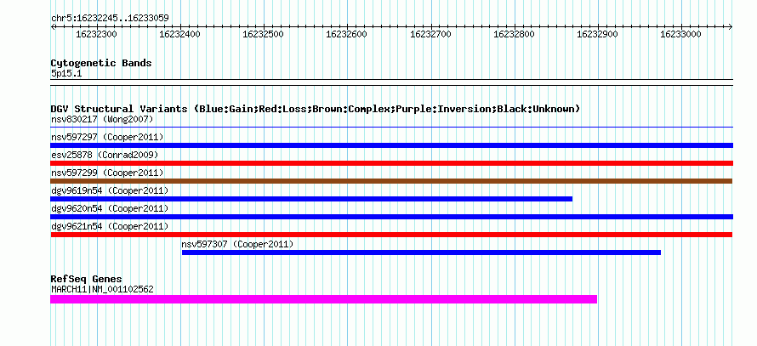Open variant dgv9621n54 (Cooper2011) label

coord(110,226)
